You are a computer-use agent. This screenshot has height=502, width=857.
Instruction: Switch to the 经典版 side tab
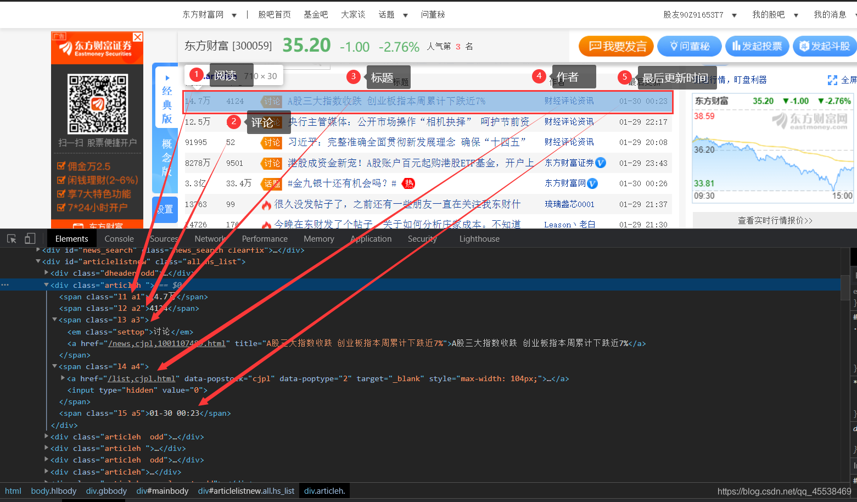(x=167, y=99)
